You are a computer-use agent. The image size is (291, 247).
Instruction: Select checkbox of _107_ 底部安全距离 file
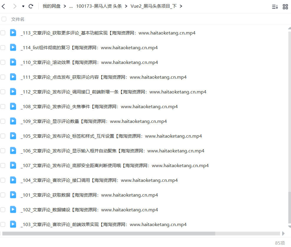click(3, 165)
